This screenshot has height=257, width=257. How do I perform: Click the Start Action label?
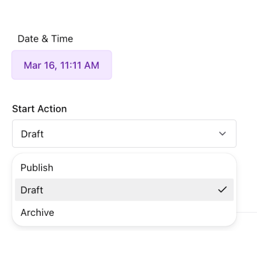pyautogui.click(x=40, y=109)
